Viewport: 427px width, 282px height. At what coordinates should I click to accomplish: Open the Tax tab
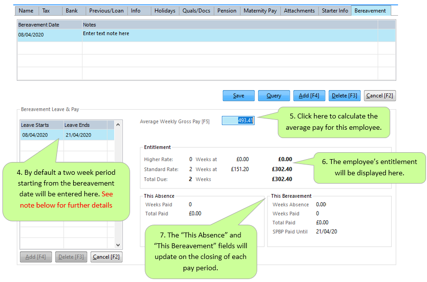46,11
